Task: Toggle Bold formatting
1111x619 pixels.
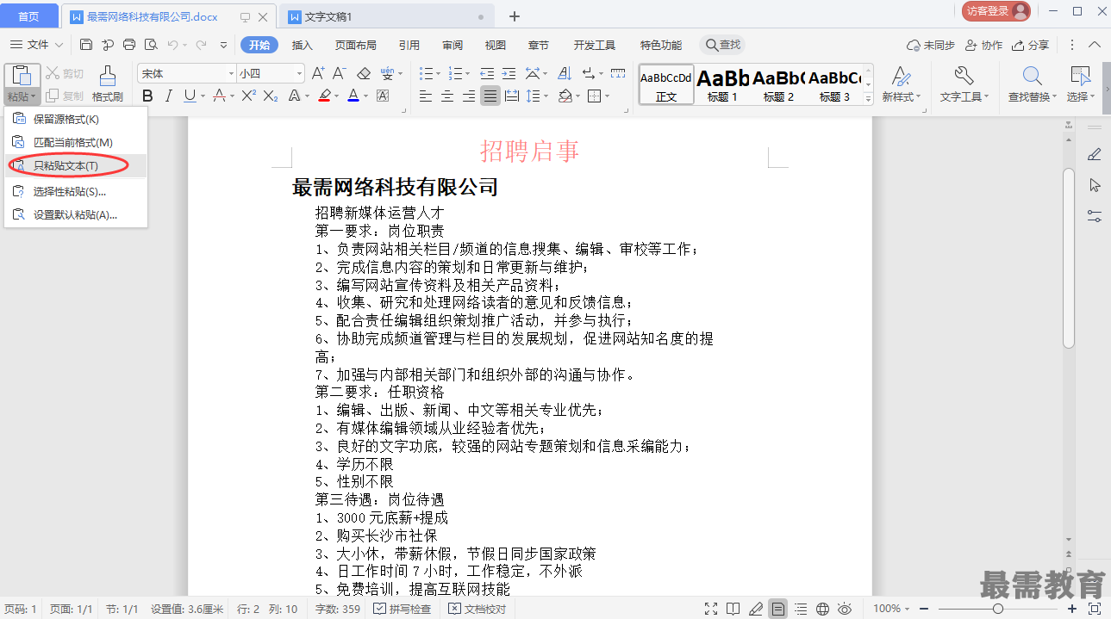Action: 147,96
